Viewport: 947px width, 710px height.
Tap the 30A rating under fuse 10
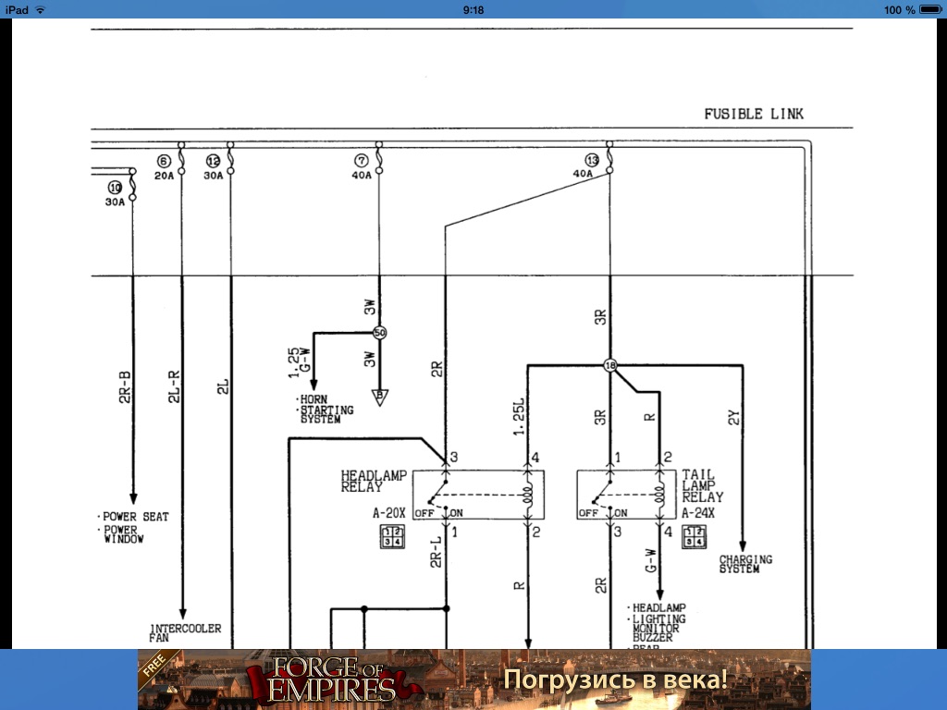pos(115,202)
